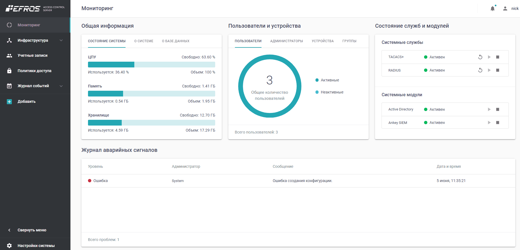Image resolution: width=520 pixels, height=250 pixels.
Task: Open Access policies in sidebar
Action: 35,71
